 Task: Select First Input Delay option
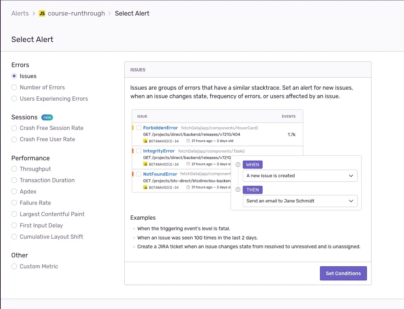14,226
